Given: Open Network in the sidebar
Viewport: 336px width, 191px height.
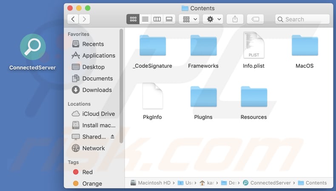Looking at the screenshot, I should click(88, 148).
